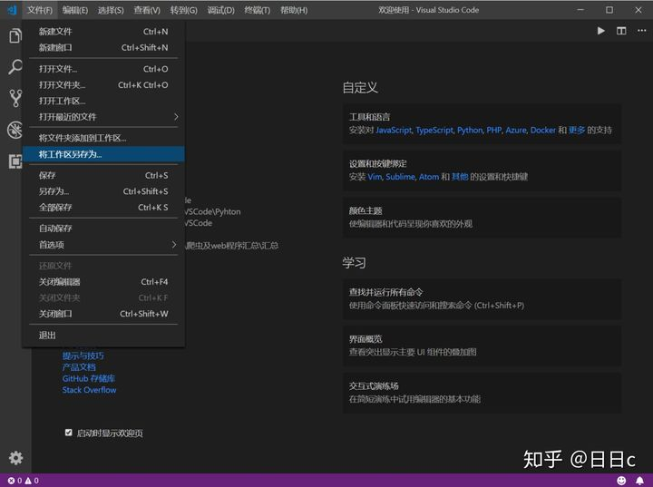This screenshot has height=487, width=653.
Task: Click the Sublime keymap link
Action: click(x=400, y=177)
